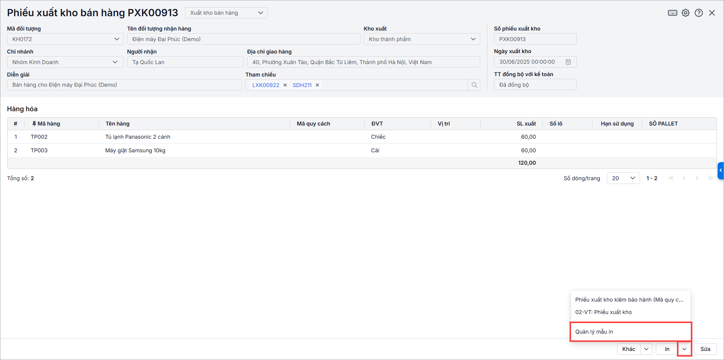Click the pin icon in Mã hàng header

pos(34,124)
